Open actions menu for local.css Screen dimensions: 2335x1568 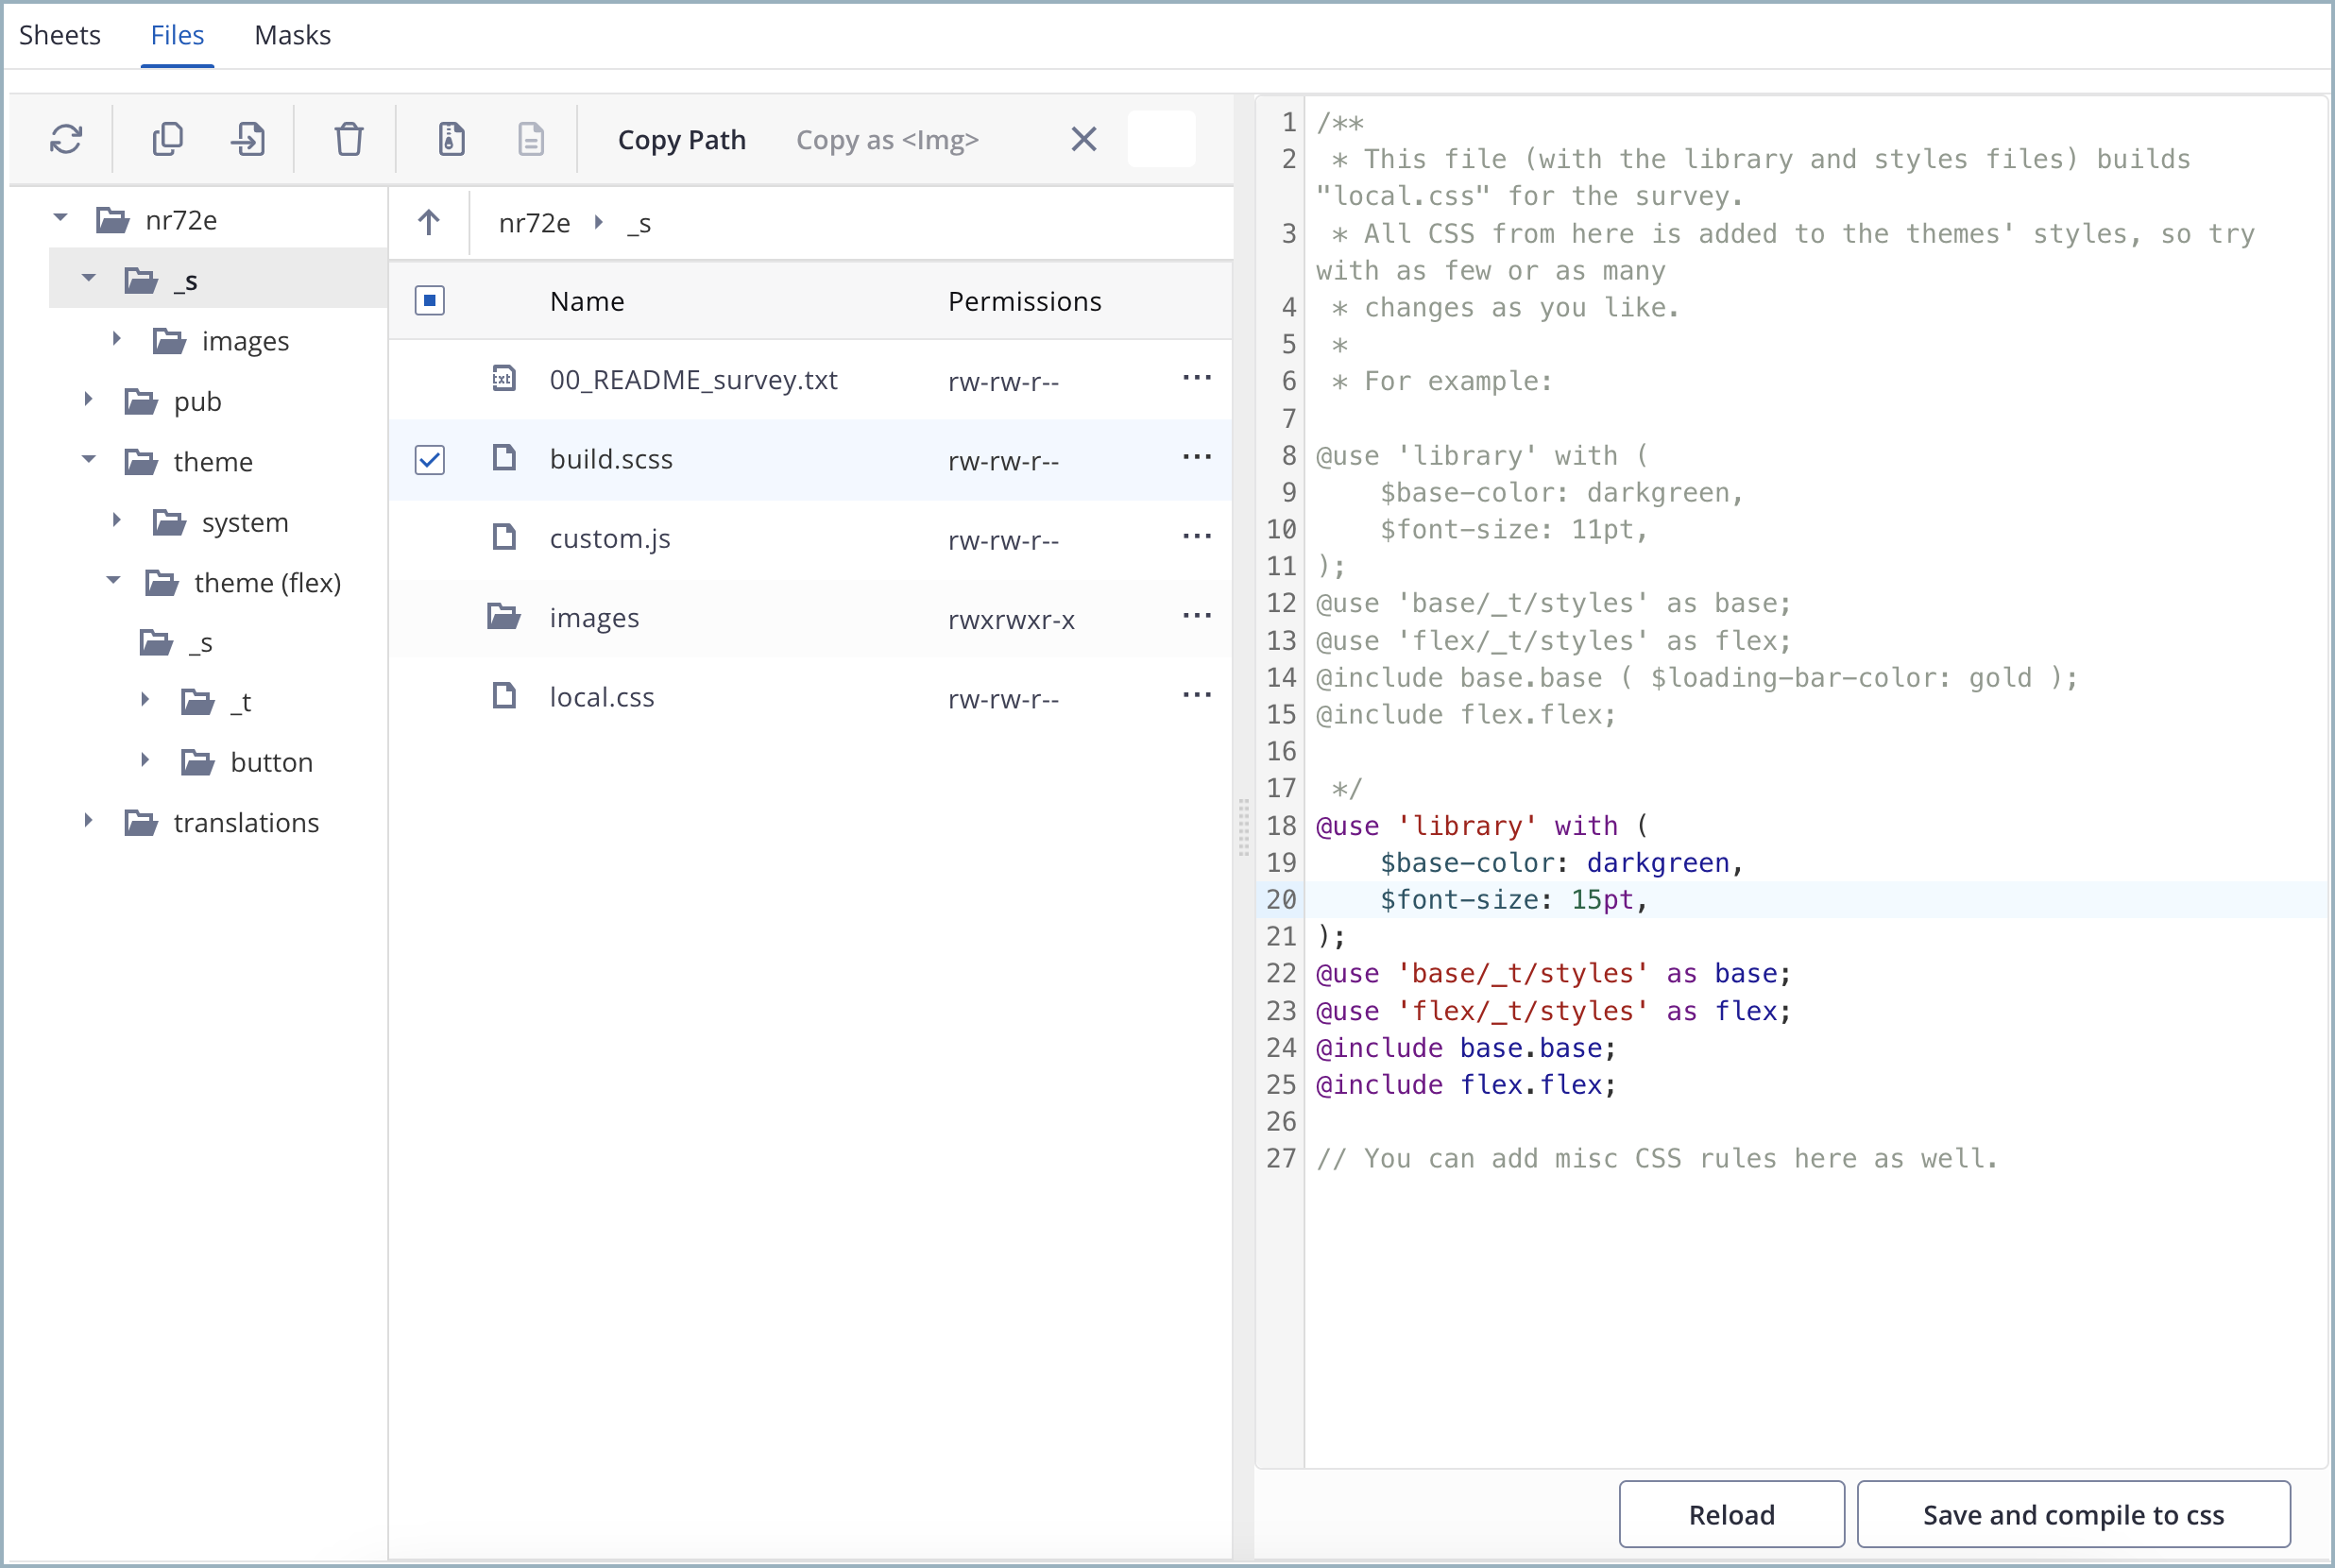pyautogui.click(x=1197, y=695)
